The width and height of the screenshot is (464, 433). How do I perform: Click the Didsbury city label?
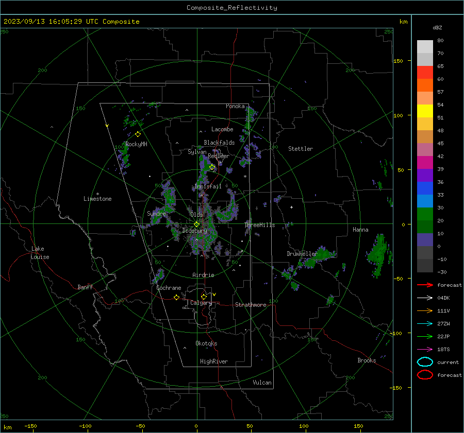click(x=194, y=231)
